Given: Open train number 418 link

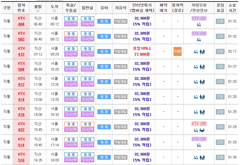Looking at the screenshot, I should point(21,115).
